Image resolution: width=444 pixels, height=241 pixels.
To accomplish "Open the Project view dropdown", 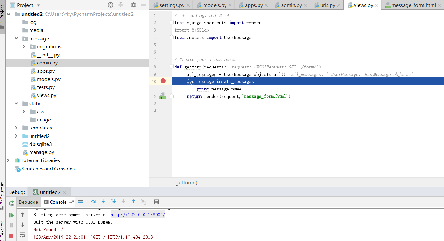I will click(39, 5).
